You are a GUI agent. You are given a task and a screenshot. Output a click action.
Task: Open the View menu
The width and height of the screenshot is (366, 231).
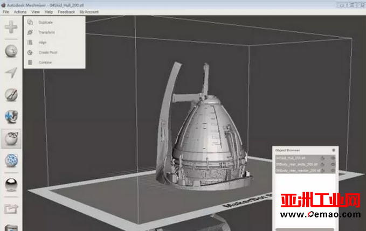click(x=36, y=12)
